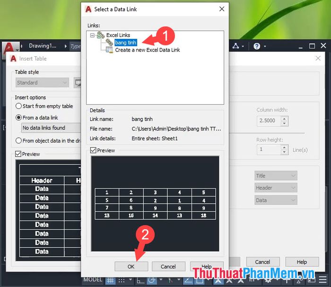Open the Help question mark icon
This screenshot has width=331, height=287.
point(257,46)
